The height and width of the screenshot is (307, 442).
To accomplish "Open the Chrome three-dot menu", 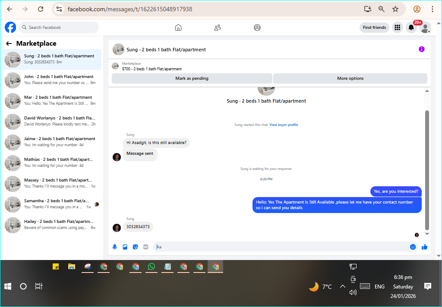I will [x=432, y=9].
